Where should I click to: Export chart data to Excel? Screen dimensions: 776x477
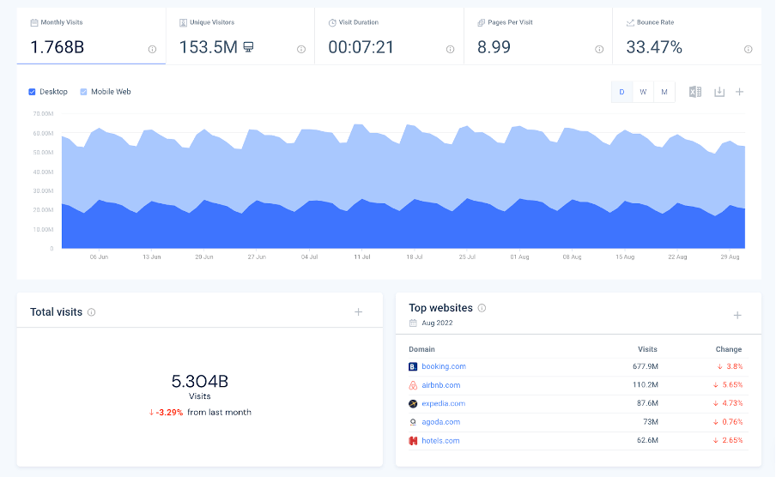click(694, 92)
